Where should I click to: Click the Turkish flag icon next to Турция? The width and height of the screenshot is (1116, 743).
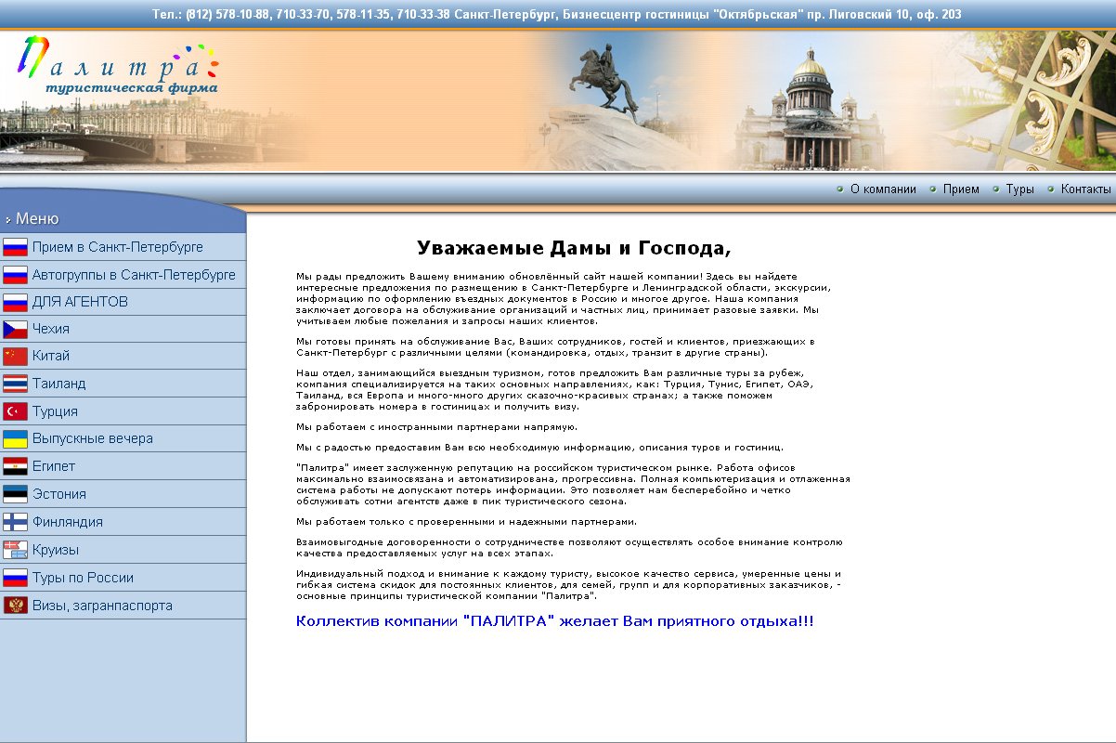[13, 411]
